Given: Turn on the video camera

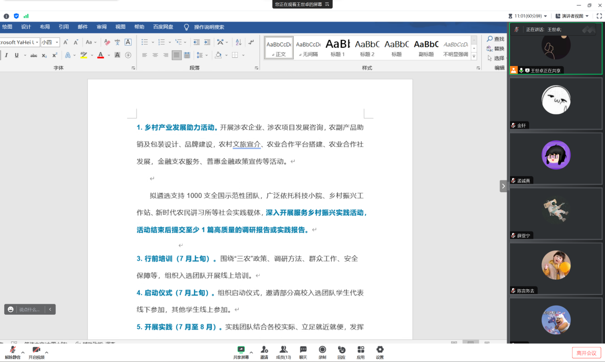Looking at the screenshot, I should tap(36, 351).
